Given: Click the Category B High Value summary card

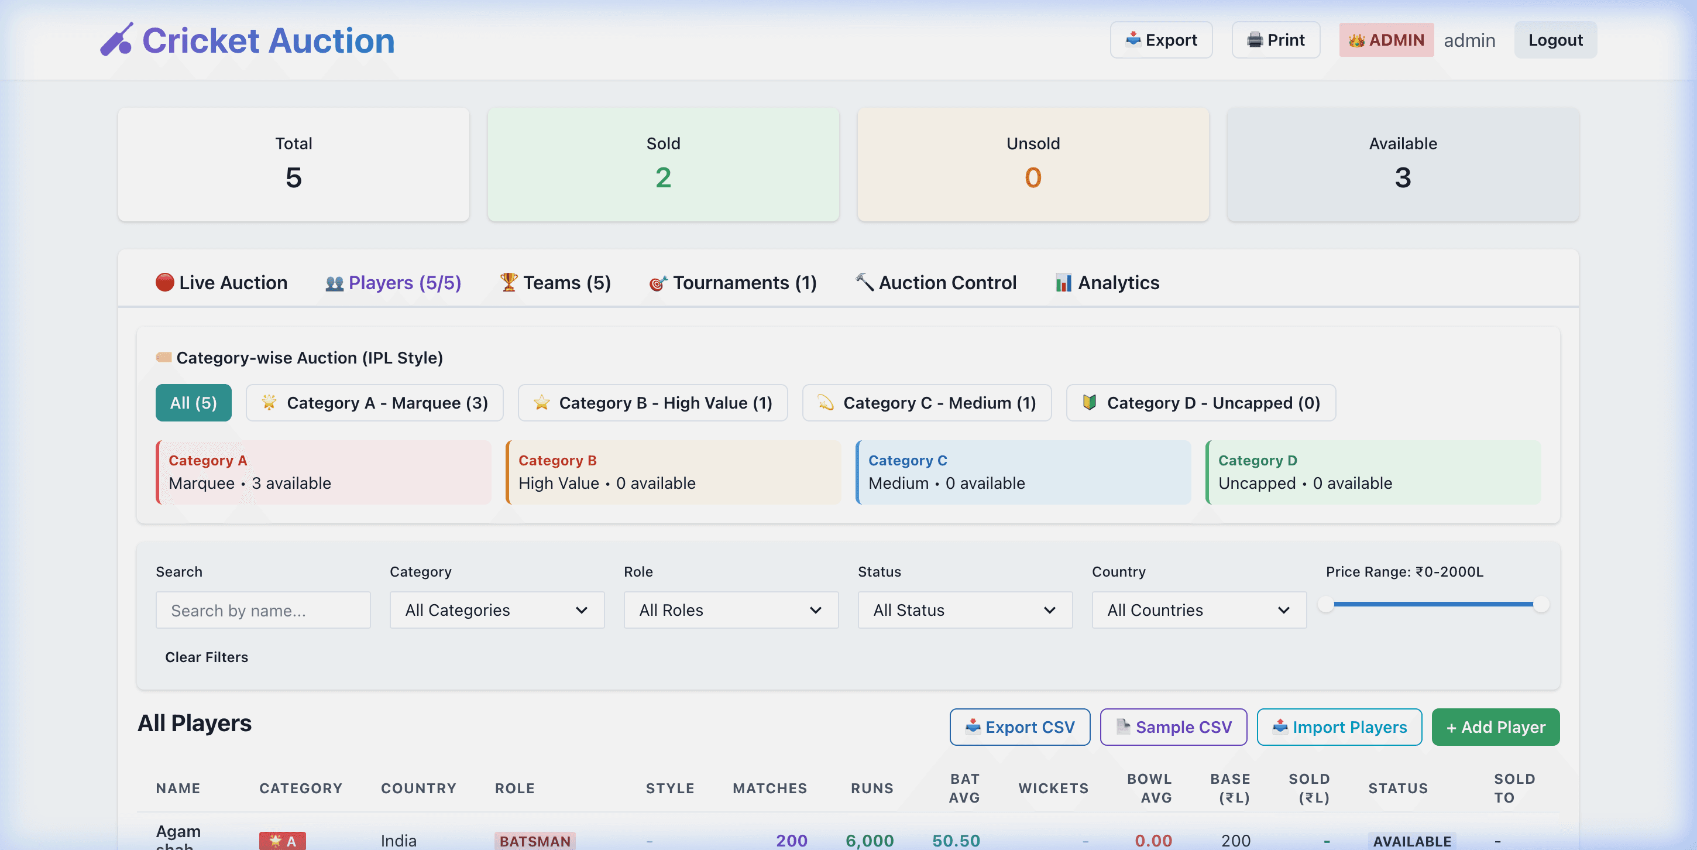Looking at the screenshot, I should [674, 472].
